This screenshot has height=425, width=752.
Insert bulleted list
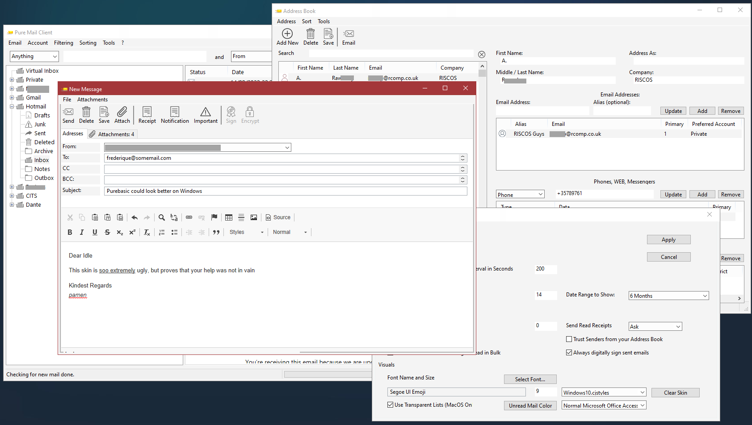click(x=174, y=232)
